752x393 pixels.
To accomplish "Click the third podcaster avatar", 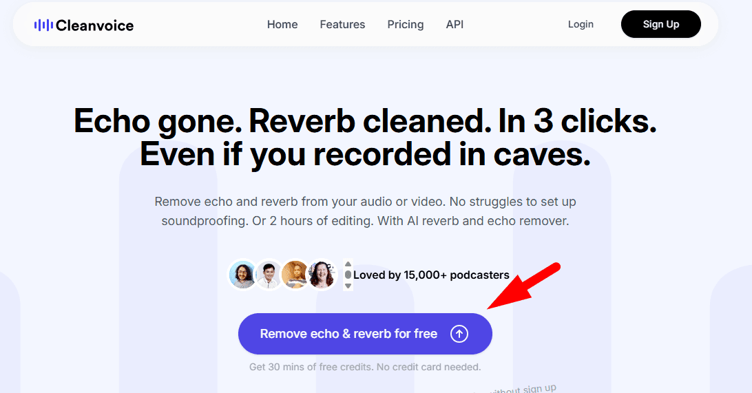I will coord(295,275).
